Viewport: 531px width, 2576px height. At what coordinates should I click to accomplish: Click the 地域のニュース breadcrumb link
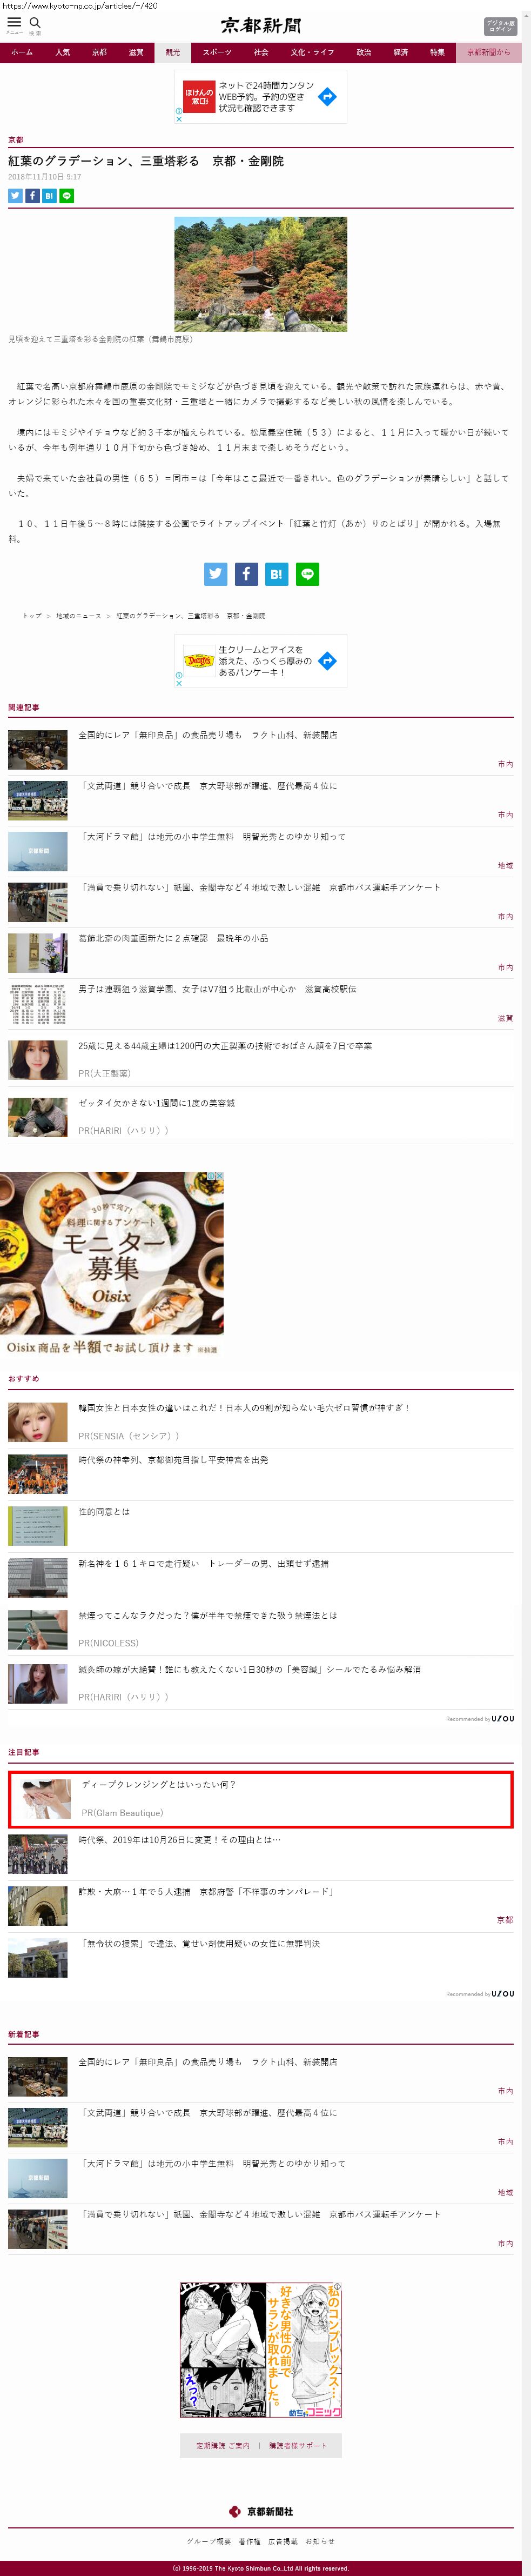click(78, 616)
